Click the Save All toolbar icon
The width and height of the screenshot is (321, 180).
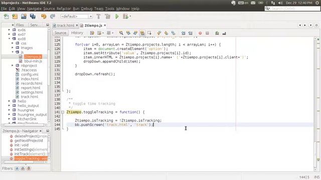coord(33,16)
